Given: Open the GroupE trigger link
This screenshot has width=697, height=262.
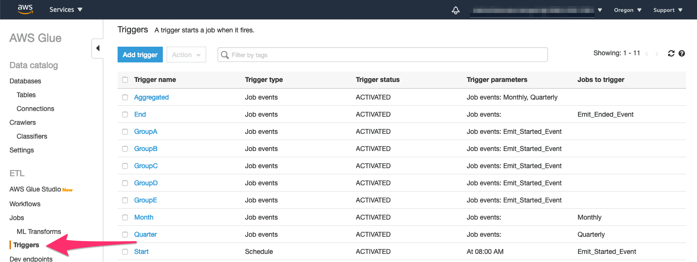Looking at the screenshot, I should click(x=146, y=200).
